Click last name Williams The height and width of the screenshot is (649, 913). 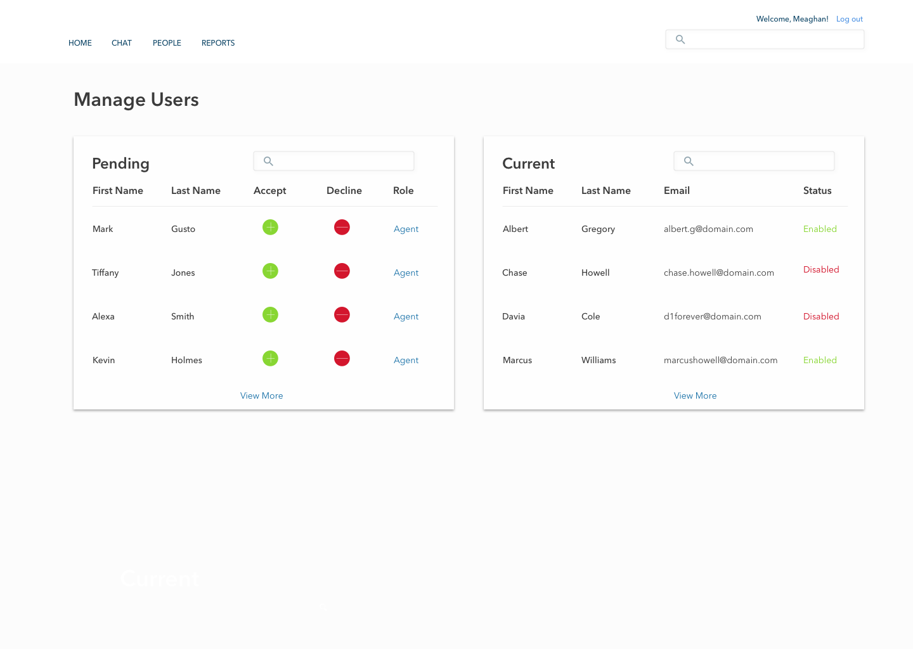coord(599,360)
